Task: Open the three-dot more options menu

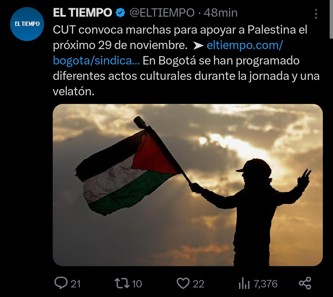Action: pos(316,14)
